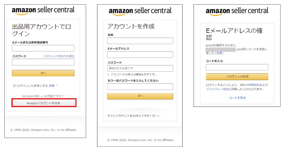Click the Eメールまたは携帯電話番号 input field
The image size is (283, 147).
coord(43,48)
